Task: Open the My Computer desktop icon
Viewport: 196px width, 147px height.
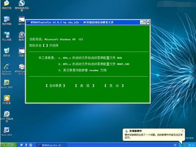Action: coord(7,21)
